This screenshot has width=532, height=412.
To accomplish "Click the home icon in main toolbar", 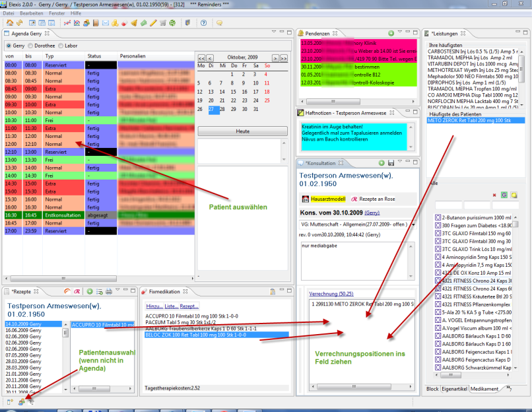I will click(x=10, y=22).
